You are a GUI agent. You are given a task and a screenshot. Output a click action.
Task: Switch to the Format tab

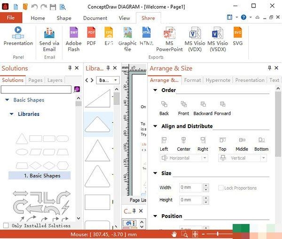coord(192,80)
